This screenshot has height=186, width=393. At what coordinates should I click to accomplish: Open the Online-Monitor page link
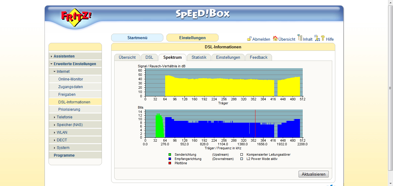click(71, 79)
